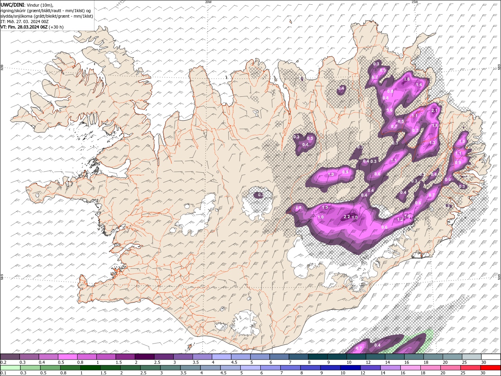Click the UWC/DINI model title text

pyautogui.click(x=12, y=5)
